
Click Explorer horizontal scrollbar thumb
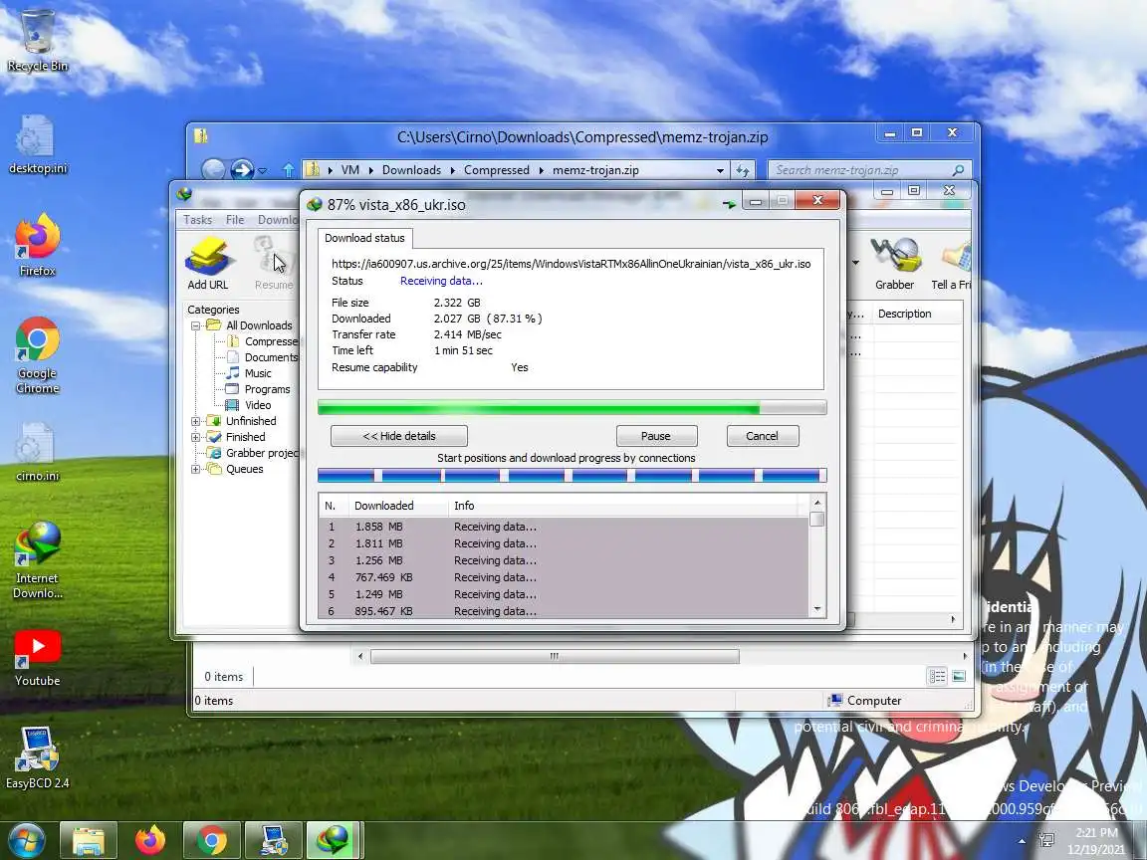(x=555, y=656)
